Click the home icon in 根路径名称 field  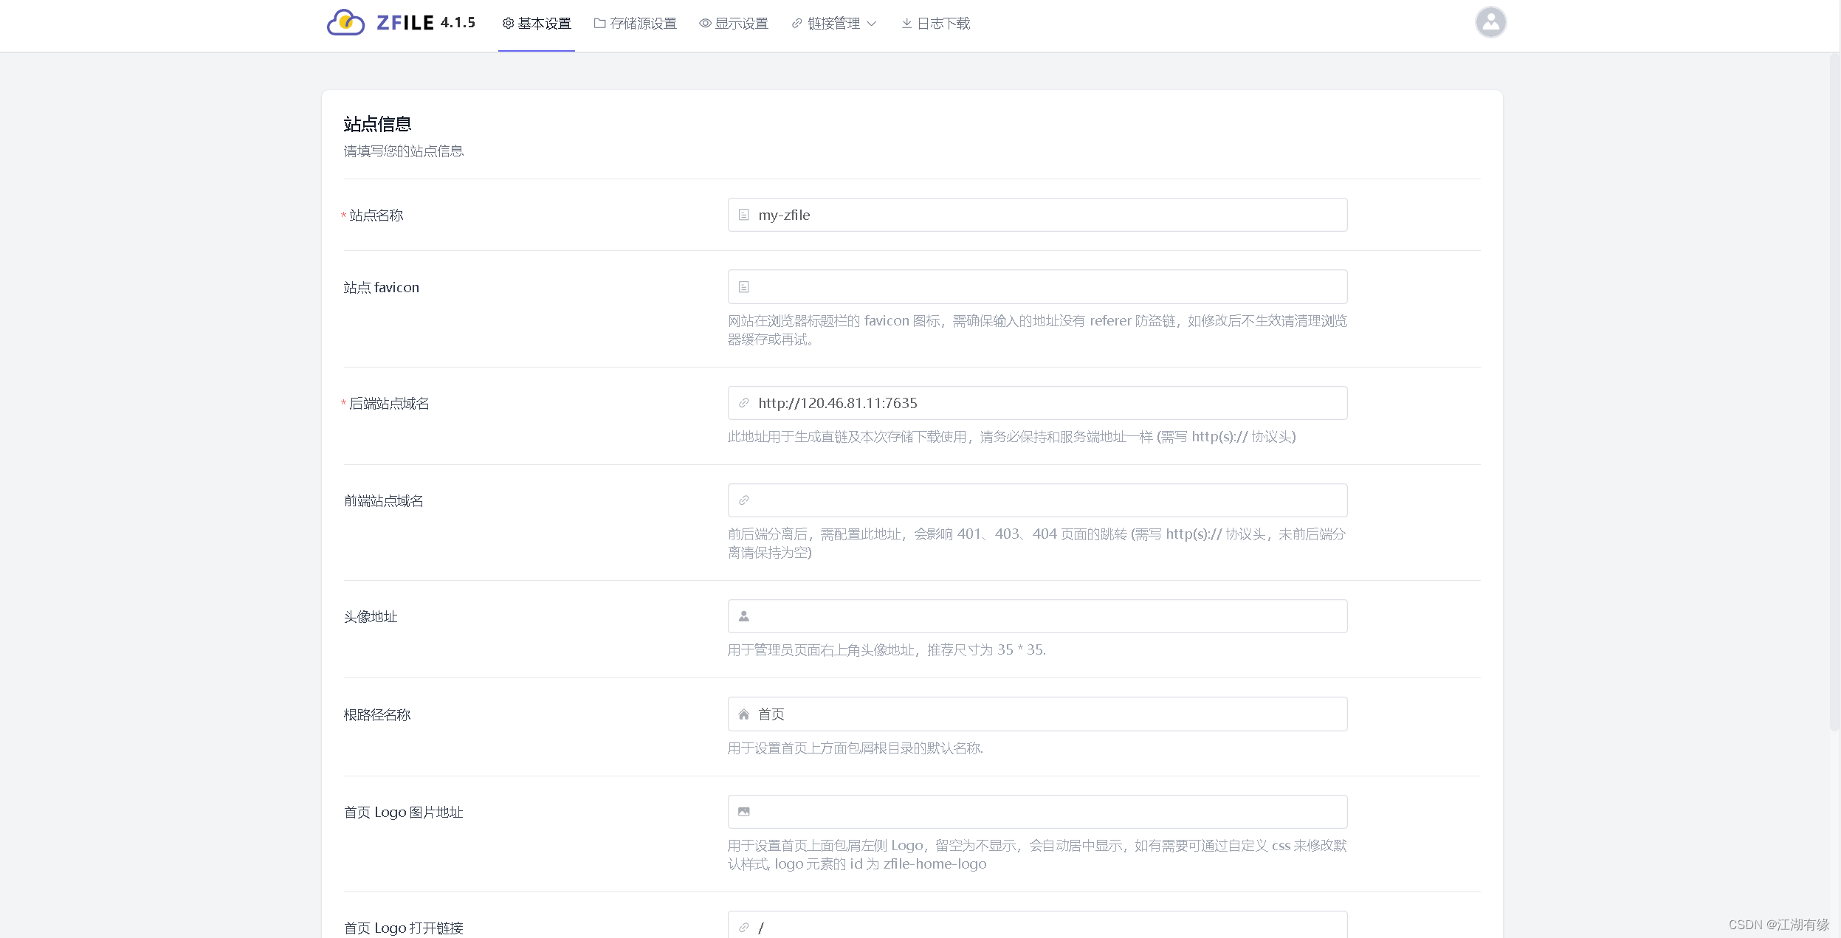point(743,714)
